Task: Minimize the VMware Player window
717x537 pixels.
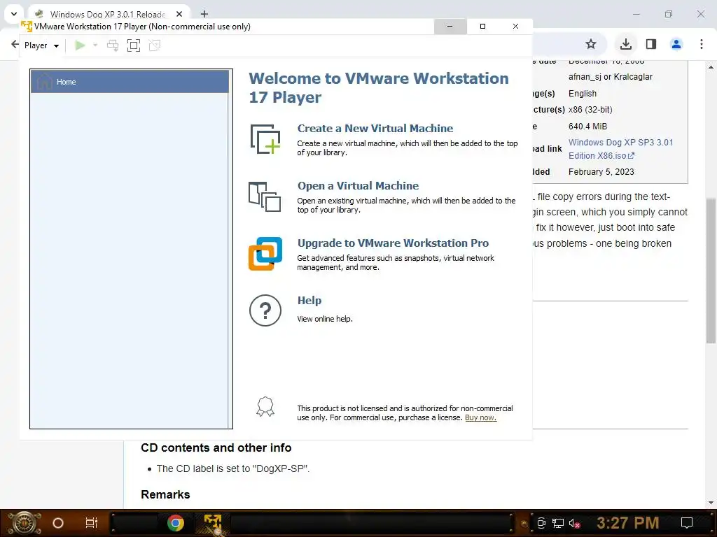Action: pos(450,27)
